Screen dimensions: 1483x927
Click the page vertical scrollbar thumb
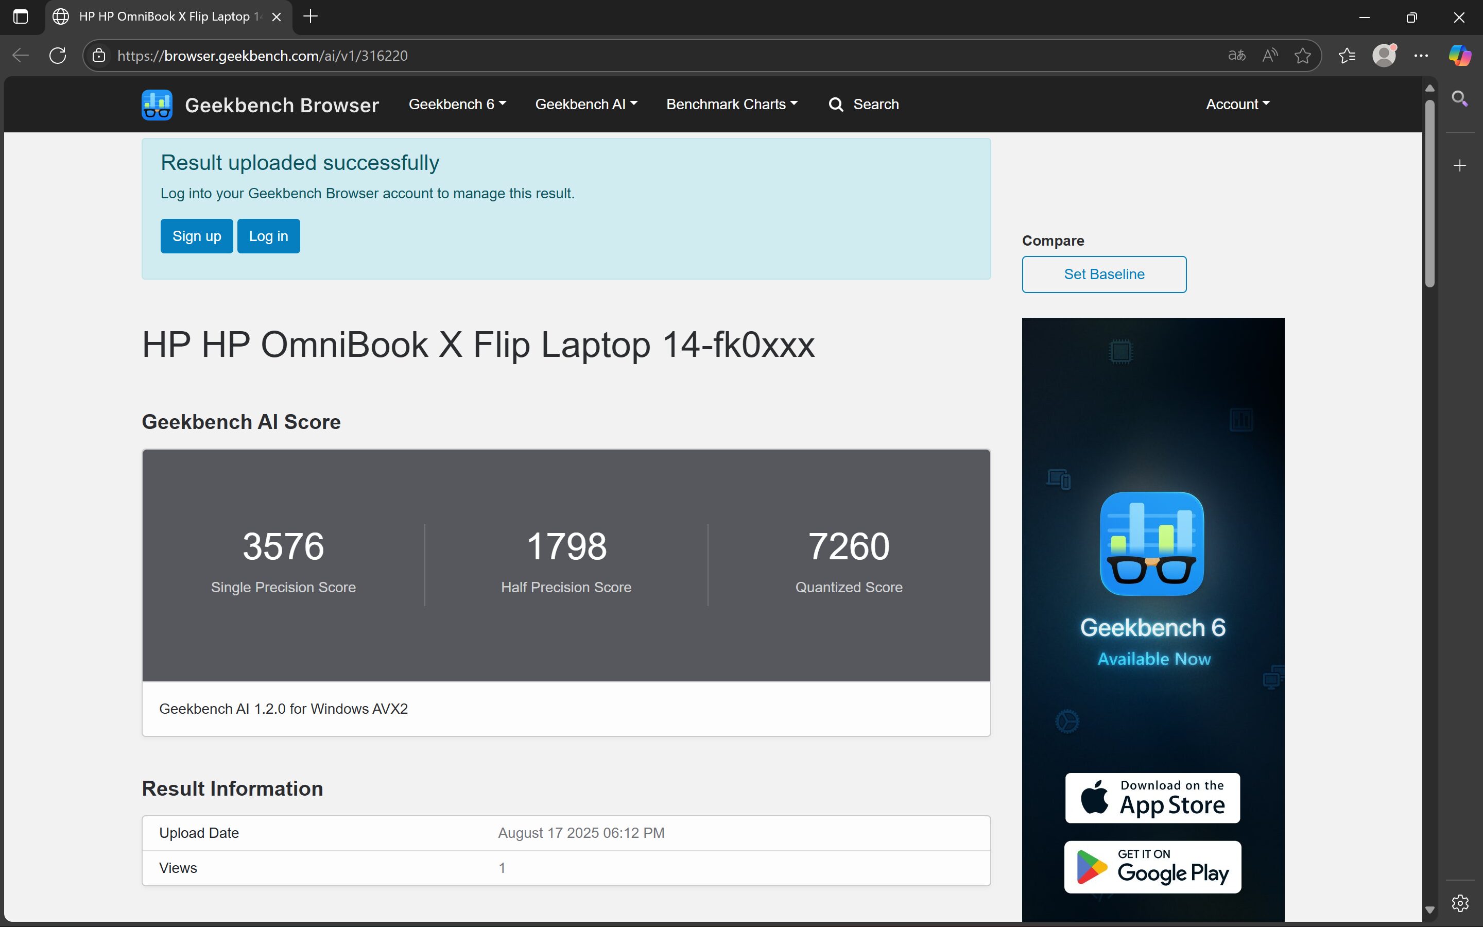coord(1429,193)
